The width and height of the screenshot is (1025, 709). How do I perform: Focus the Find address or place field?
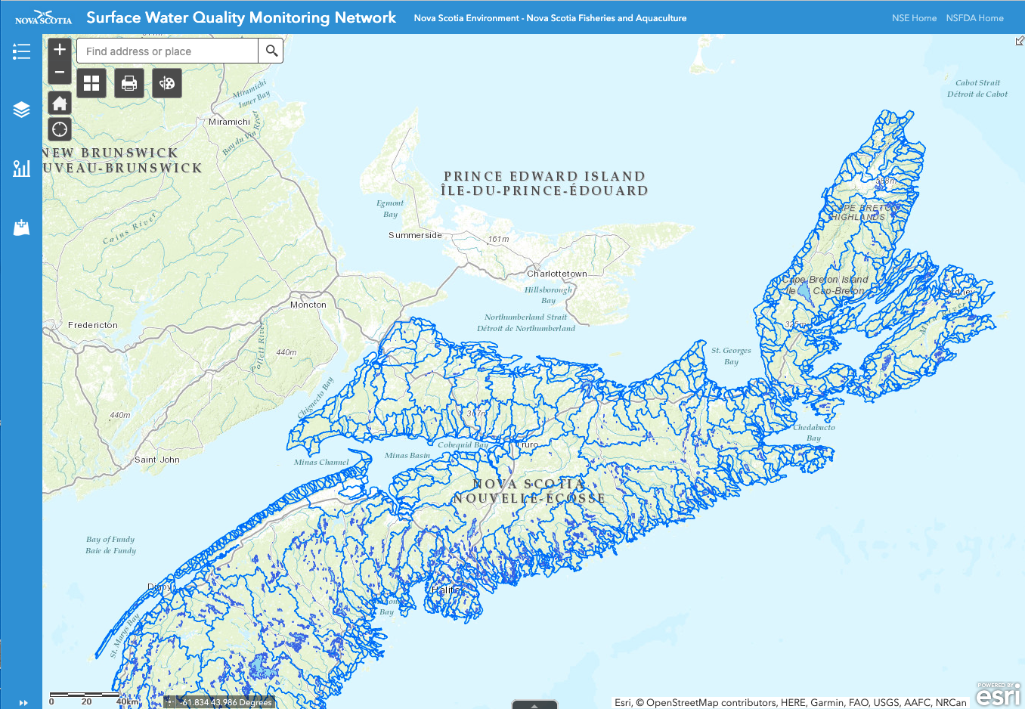pos(167,51)
